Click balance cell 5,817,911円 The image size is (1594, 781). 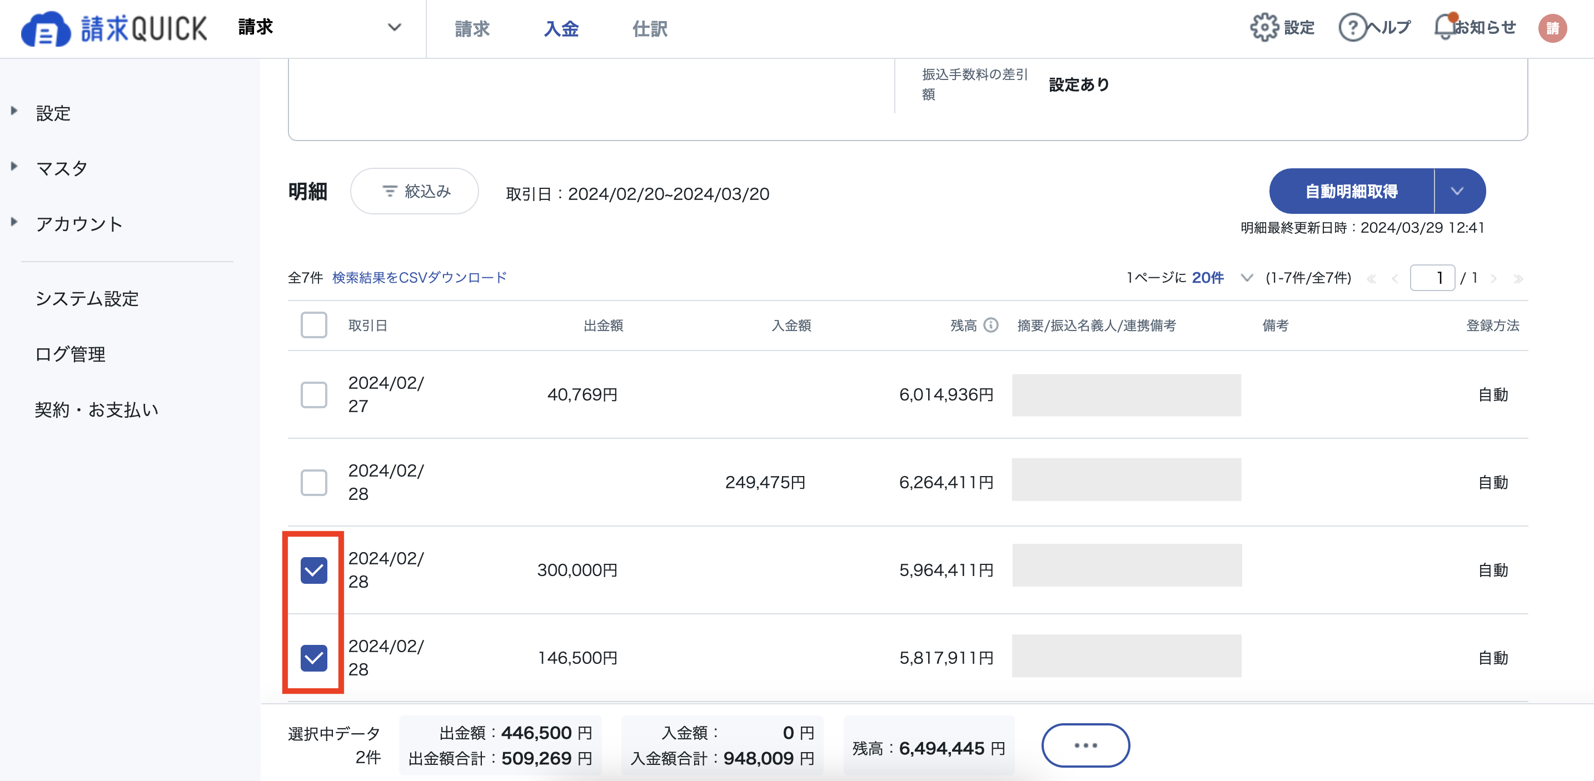tap(946, 658)
